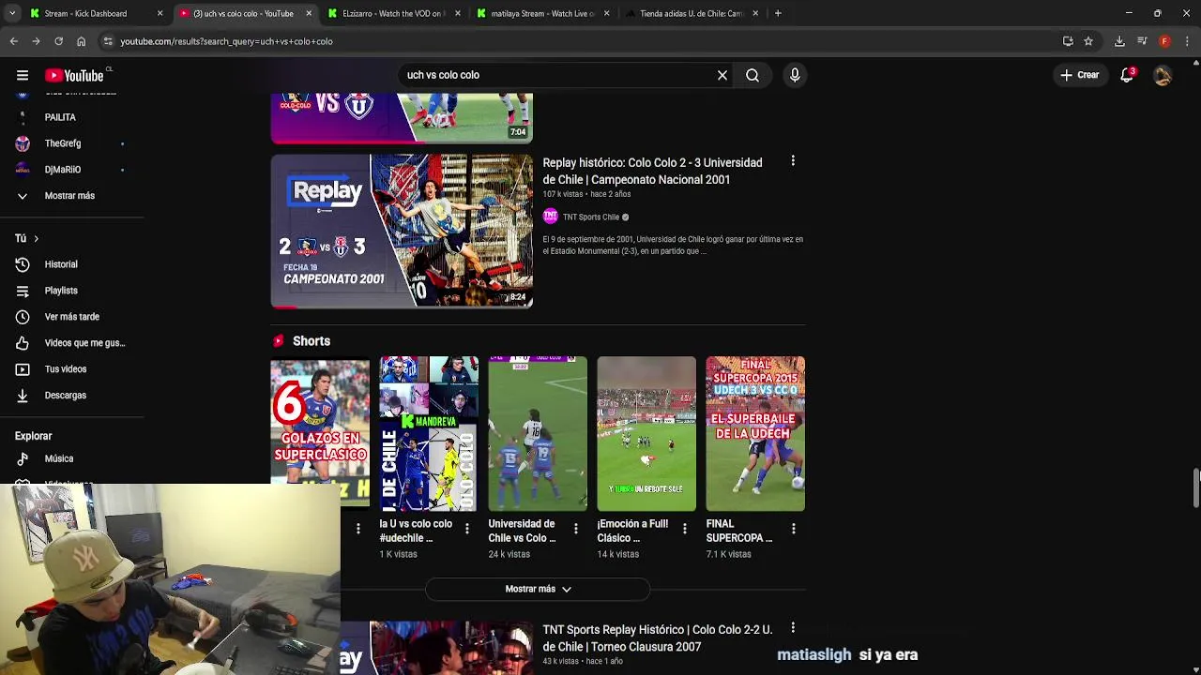Switch to Stream - Kick Dashboard tab
Image resolution: width=1201 pixels, height=675 pixels.
(96, 13)
